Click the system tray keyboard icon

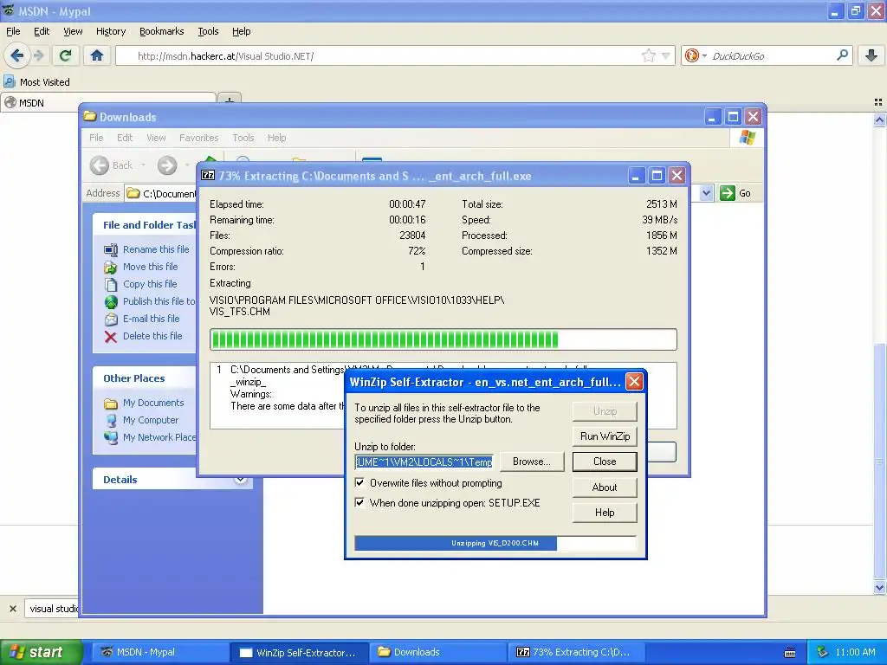coord(790,652)
